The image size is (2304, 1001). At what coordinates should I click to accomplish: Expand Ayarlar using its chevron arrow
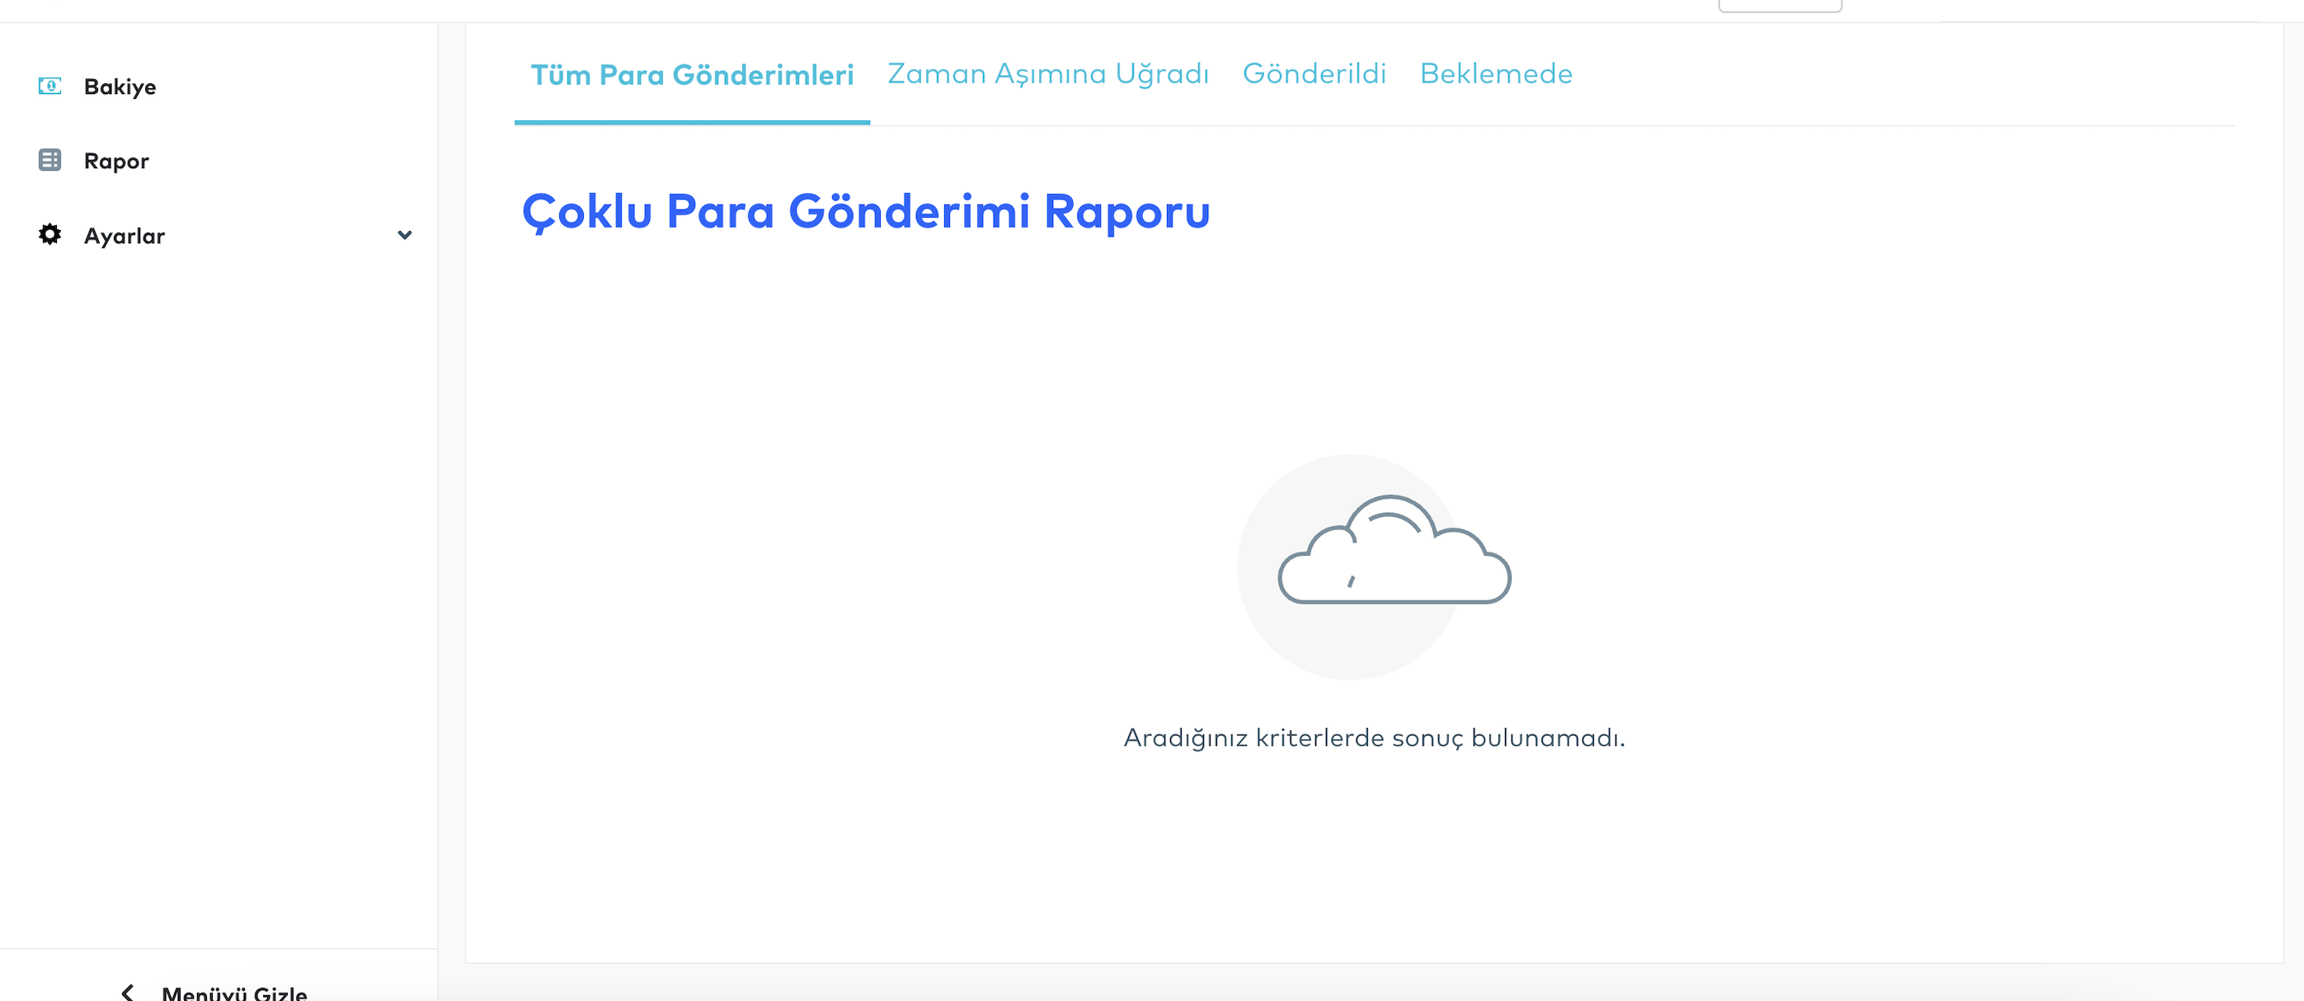coord(404,235)
